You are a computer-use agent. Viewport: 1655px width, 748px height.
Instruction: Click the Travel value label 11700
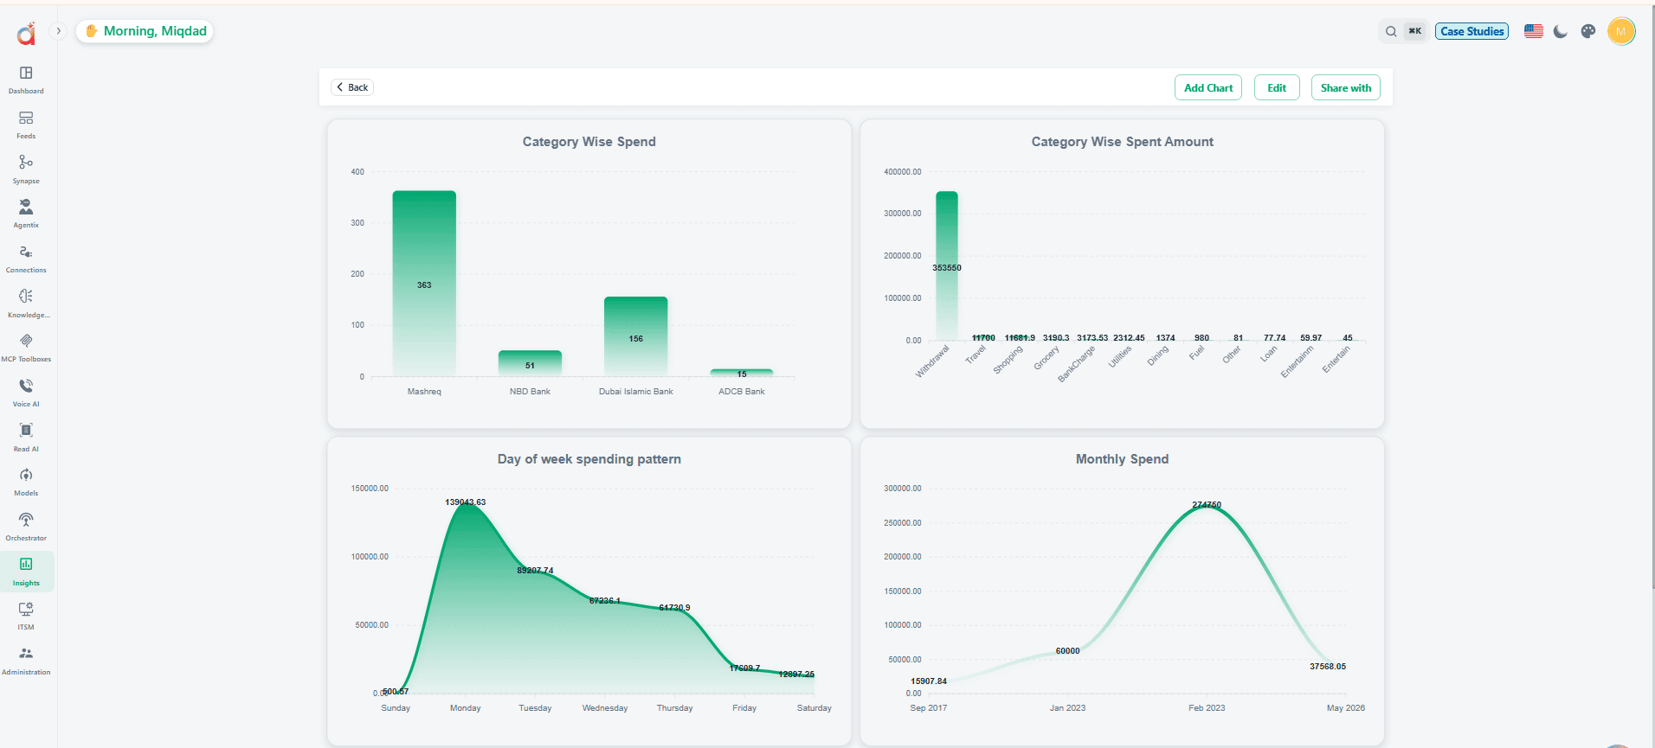point(983,338)
